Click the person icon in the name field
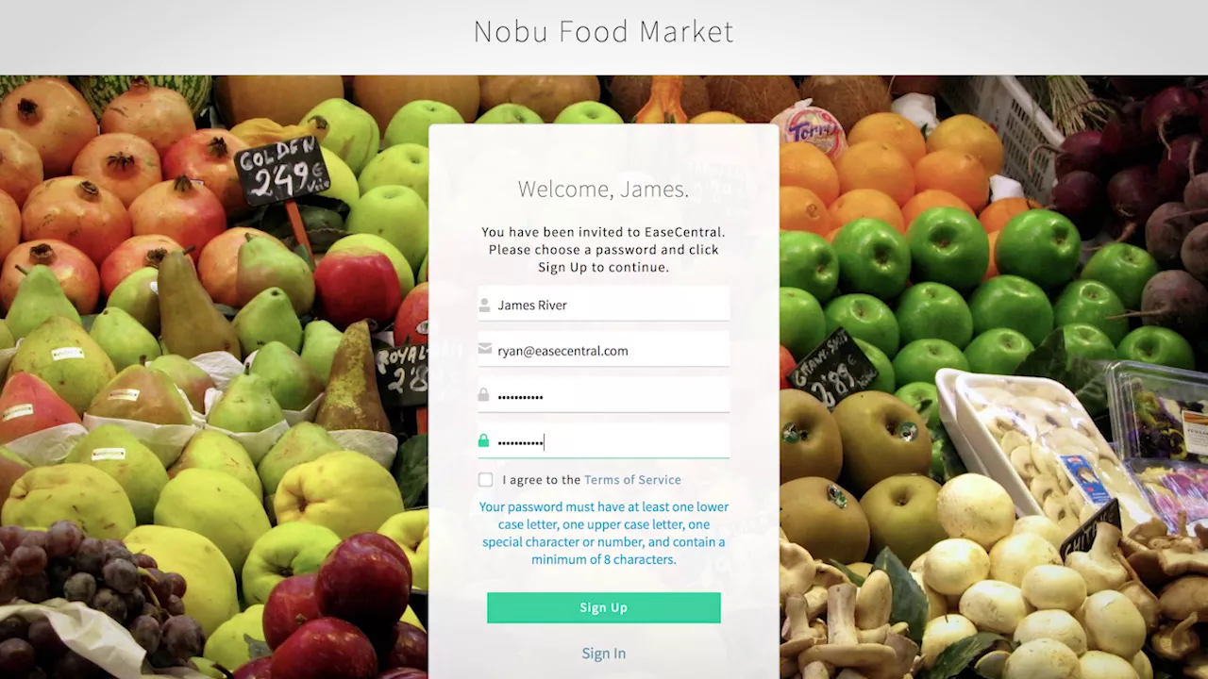This screenshot has width=1208, height=679. [484, 305]
